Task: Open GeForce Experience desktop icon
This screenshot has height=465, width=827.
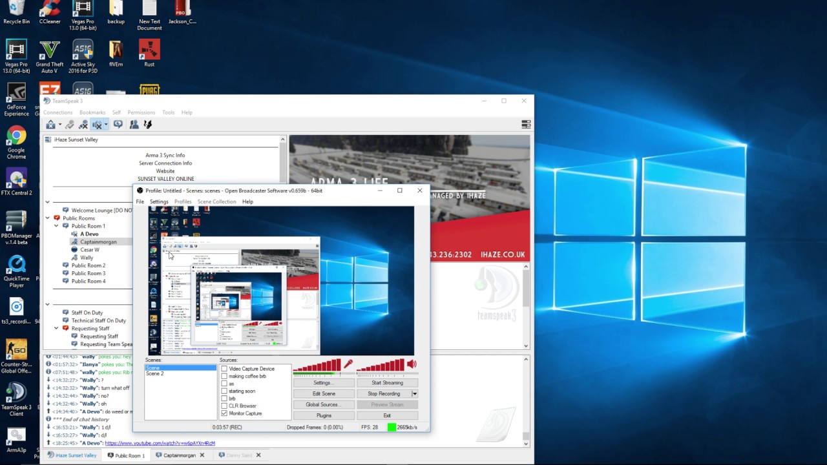Action: (16, 99)
